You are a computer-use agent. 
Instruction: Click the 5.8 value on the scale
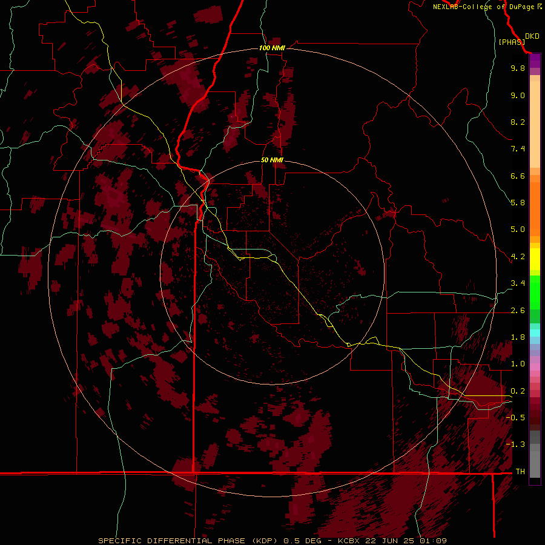click(x=518, y=203)
